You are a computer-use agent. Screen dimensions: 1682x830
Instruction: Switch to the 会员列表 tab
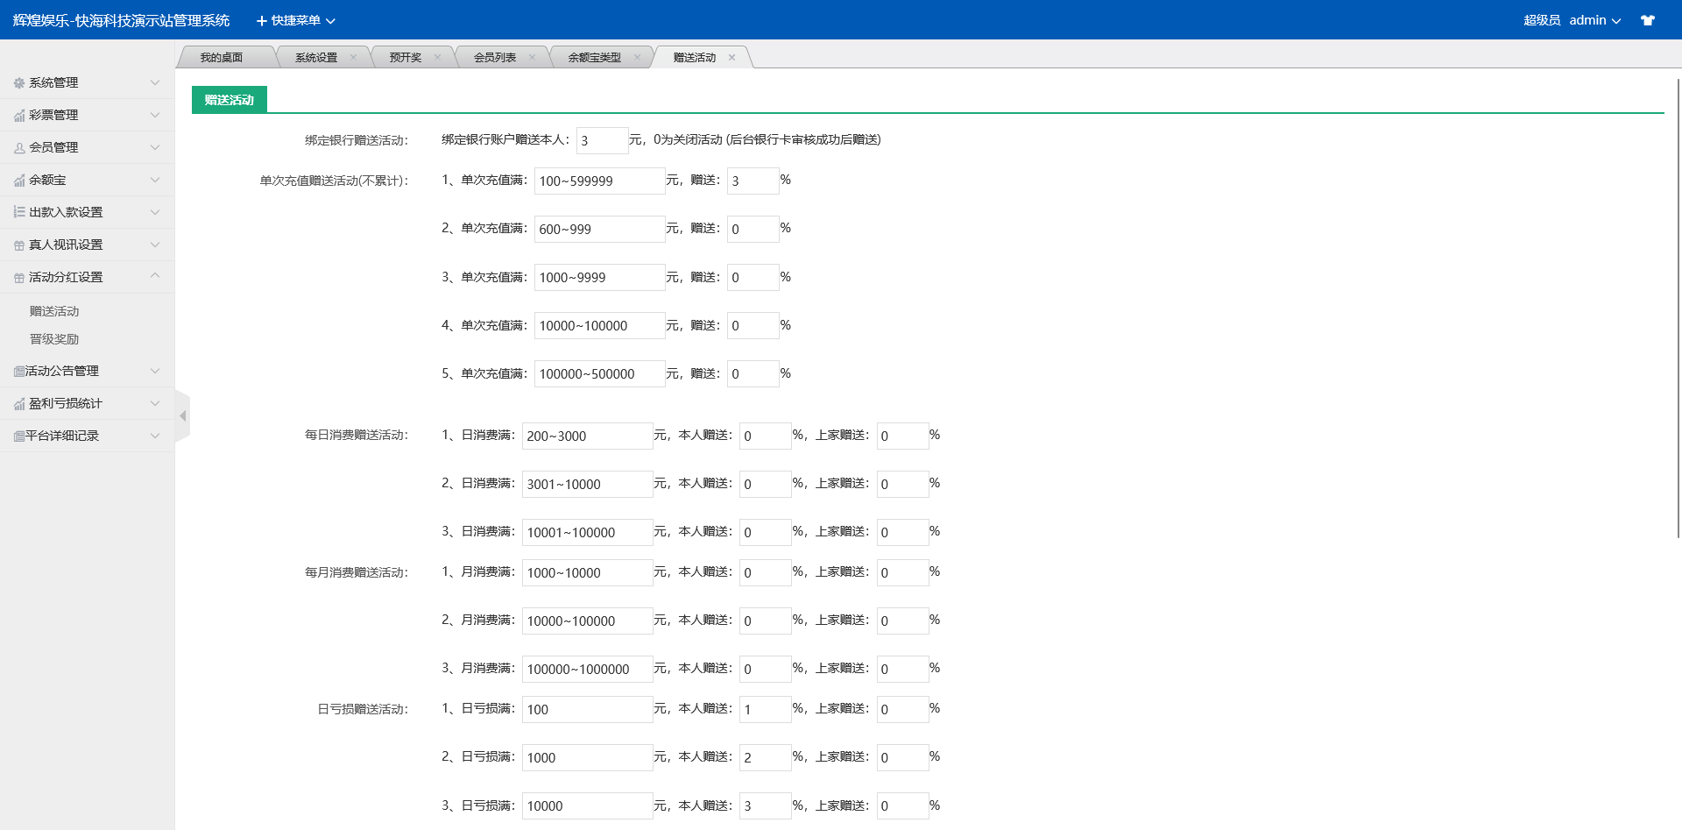click(495, 58)
